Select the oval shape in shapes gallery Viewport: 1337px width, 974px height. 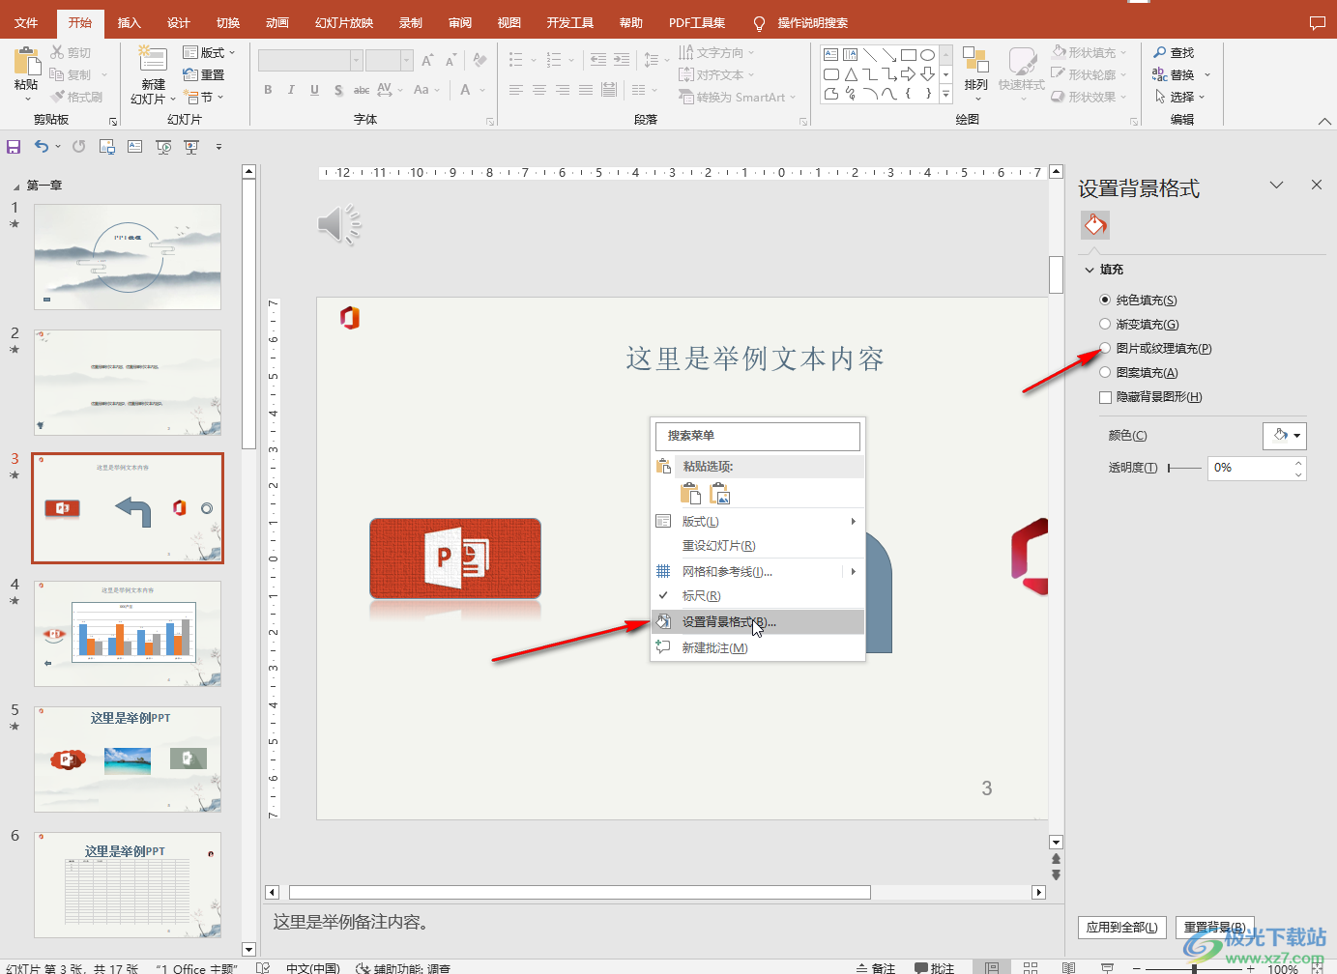point(927,55)
